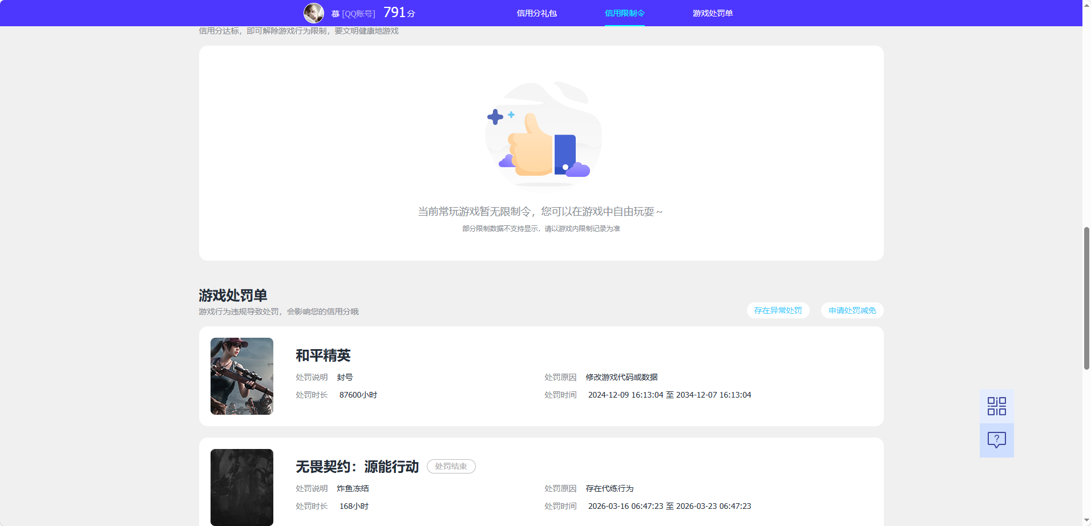Click the 存在异常处罚 button
The image size is (1091, 526).
click(x=778, y=310)
